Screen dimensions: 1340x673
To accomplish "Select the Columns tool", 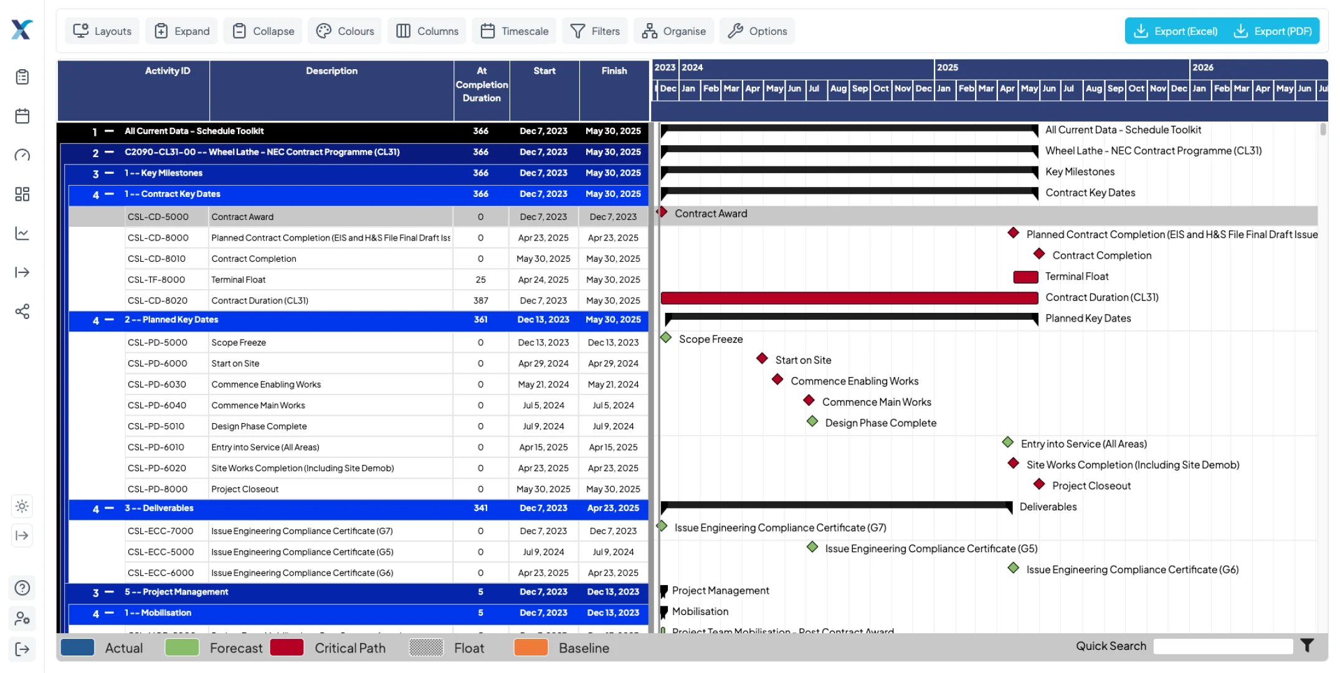I will 426,31.
